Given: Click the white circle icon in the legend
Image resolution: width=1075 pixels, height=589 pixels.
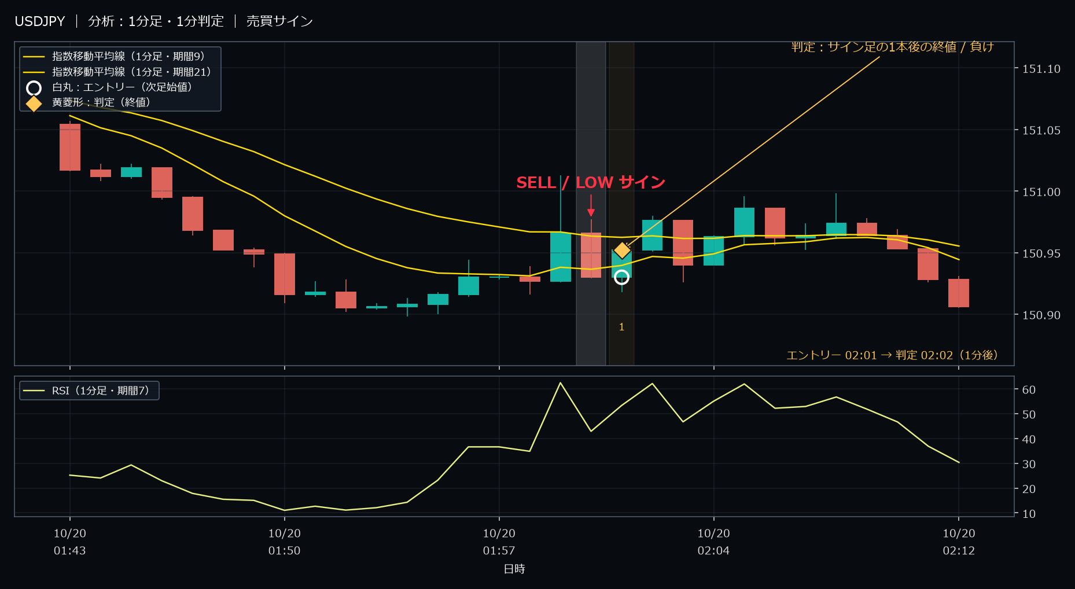Looking at the screenshot, I should 34,88.
